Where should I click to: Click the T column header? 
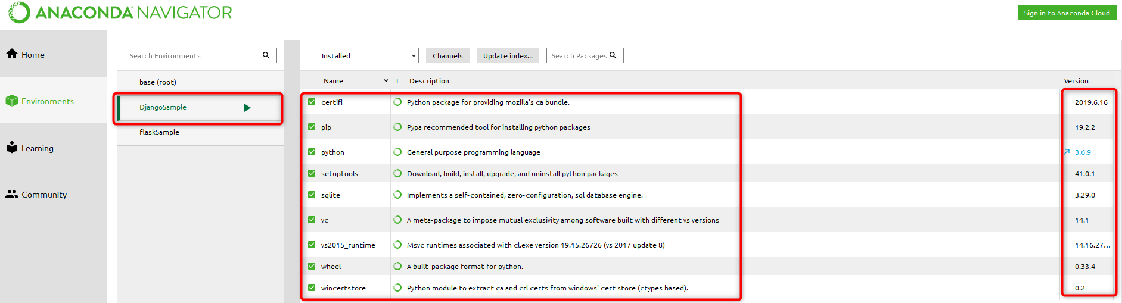397,81
